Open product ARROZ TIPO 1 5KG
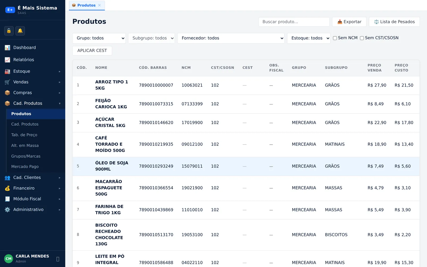 click(x=112, y=85)
